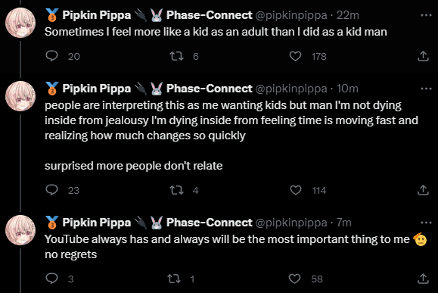The image size is (438, 293).
Task: Open more options for the 7m tweet
Action: pyautogui.click(x=426, y=223)
